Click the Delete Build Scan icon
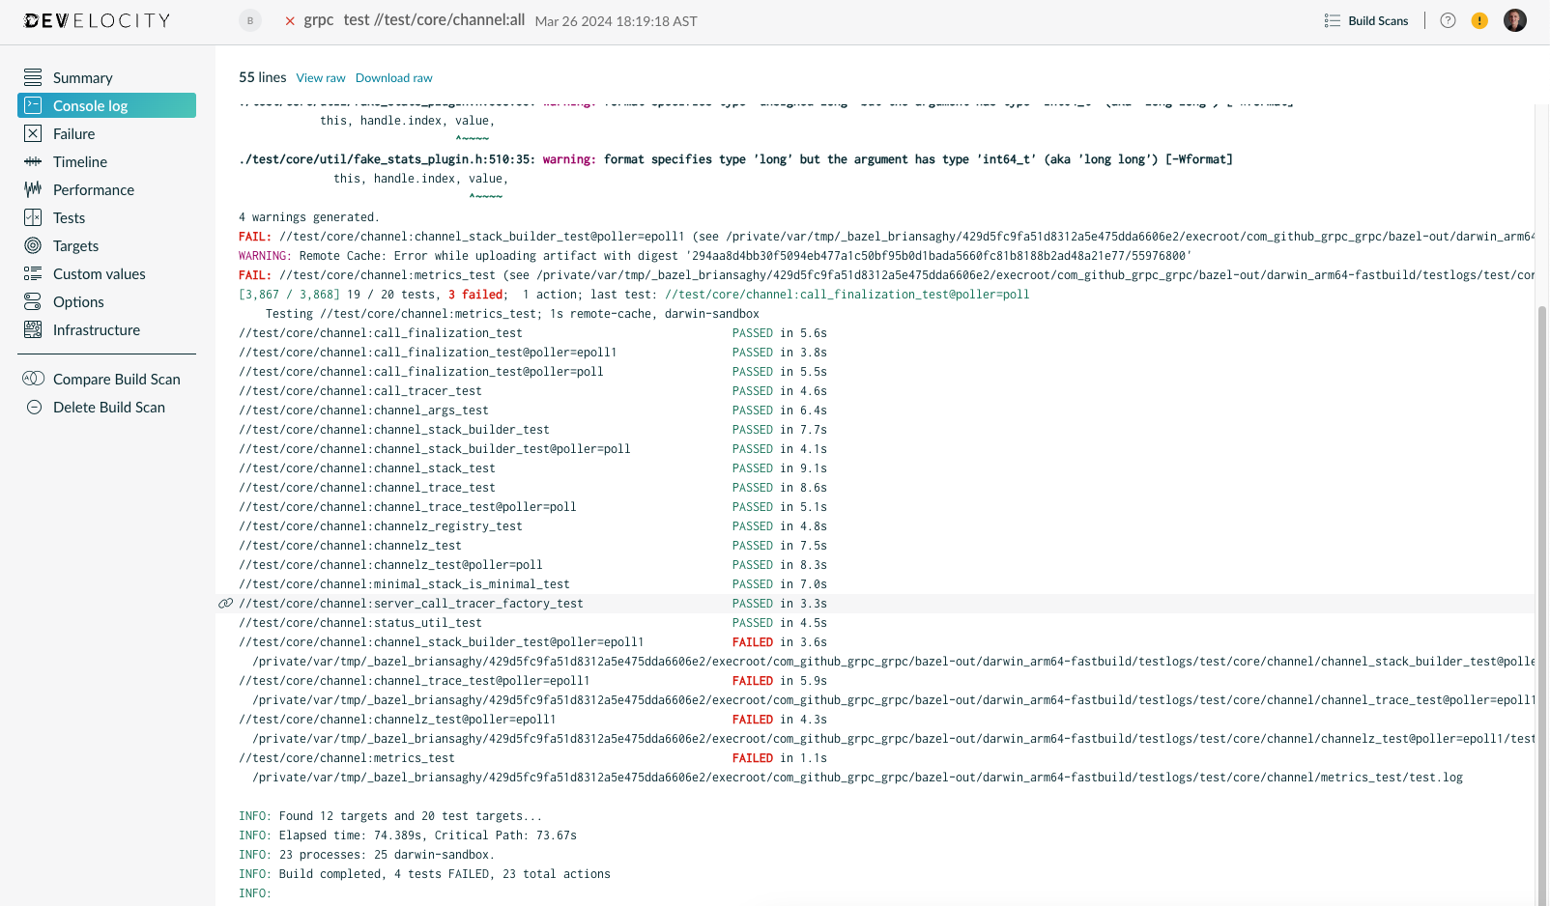1550x906 pixels. (x=32, y=407)
